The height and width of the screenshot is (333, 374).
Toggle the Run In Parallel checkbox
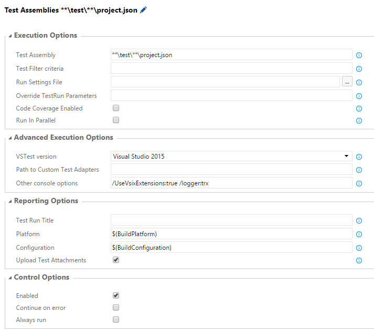116,120
